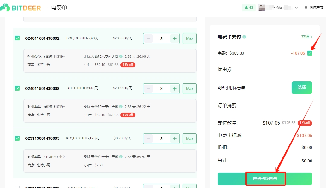The height and width of the screenshot is (188, 326).
Task: Uncheck order O23113001430005 checkbox
Action: click(17, 138)
